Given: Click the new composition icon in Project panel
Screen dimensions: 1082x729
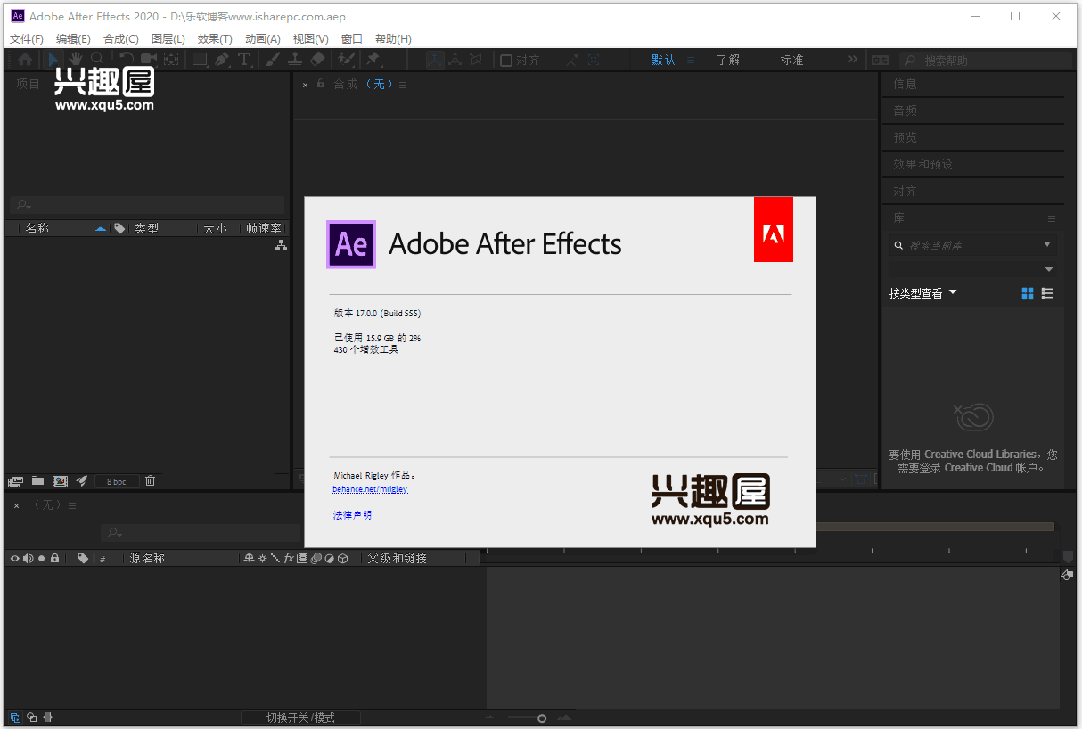Looking at the screenshot, I should 60,481.
